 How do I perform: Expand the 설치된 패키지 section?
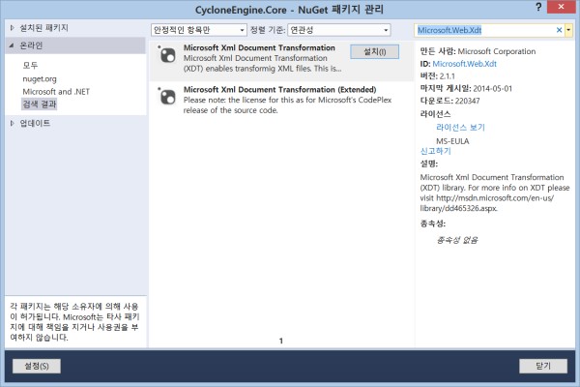pyautogui.click(x=13, y=28)
